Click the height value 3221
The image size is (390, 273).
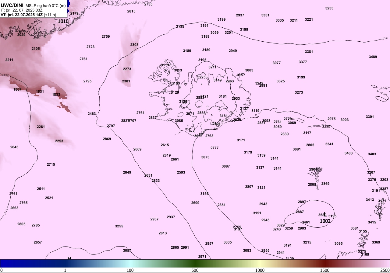[x=309, y=19]
